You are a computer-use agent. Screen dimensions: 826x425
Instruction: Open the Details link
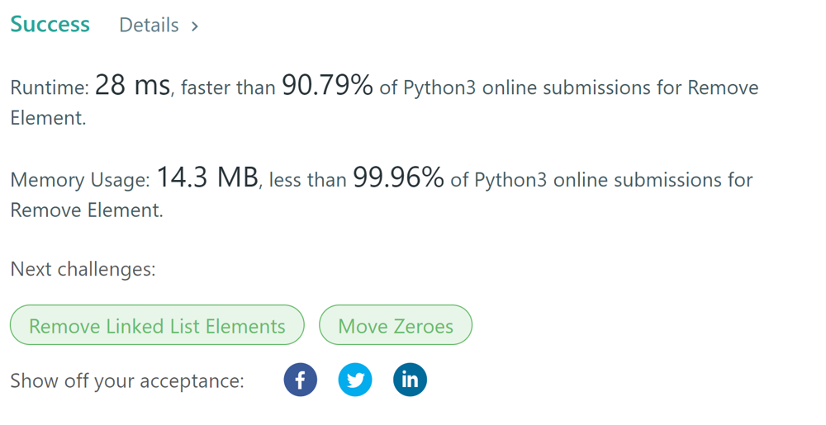[149, 26]
